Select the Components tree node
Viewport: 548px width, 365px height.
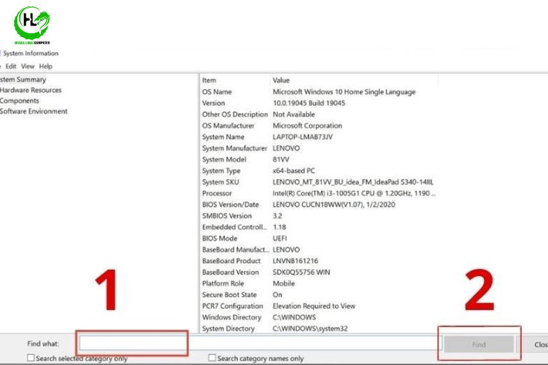[x=20, y=101]
